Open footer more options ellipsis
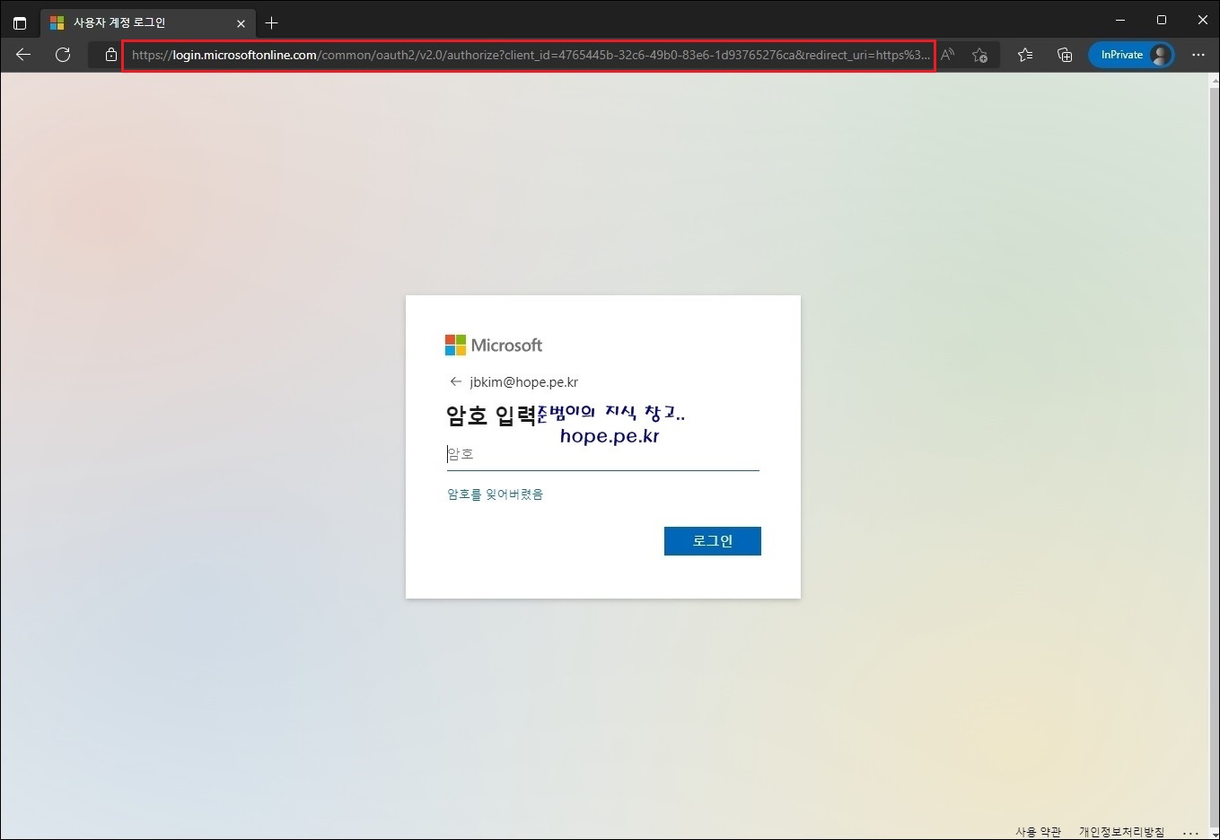Image resolution: width=1220 pixels, height=840 pixels. point(1190,832)
